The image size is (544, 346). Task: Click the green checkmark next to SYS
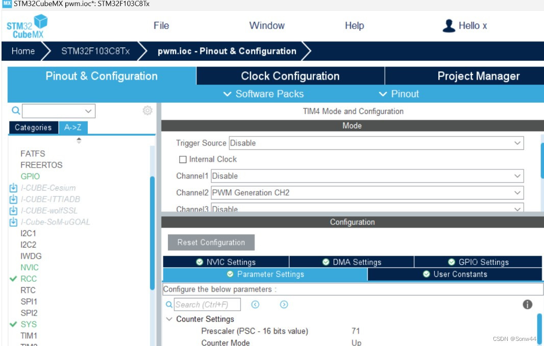tap(13, 324)
